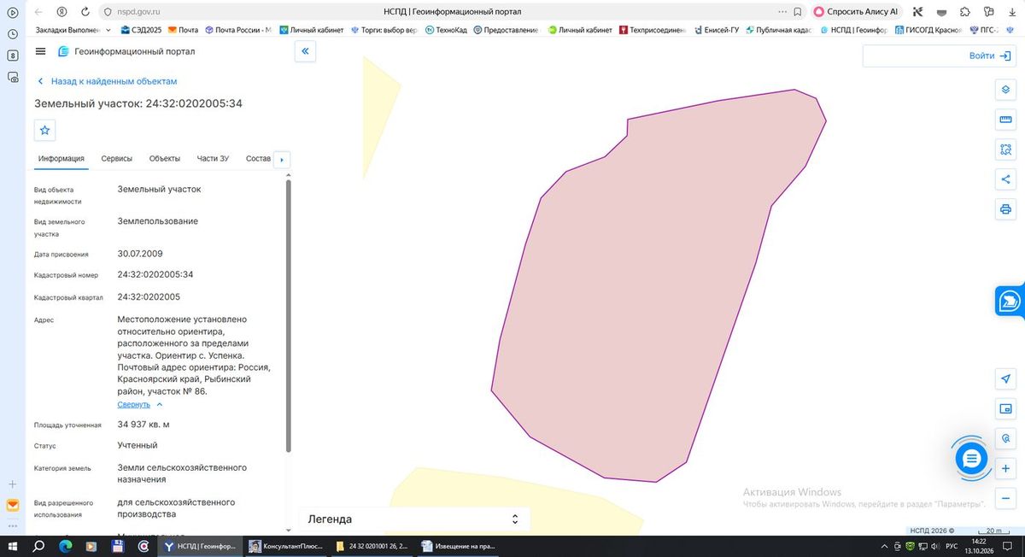Click the Войти login button
This screenshot has height=557, width=1025.
938,56
